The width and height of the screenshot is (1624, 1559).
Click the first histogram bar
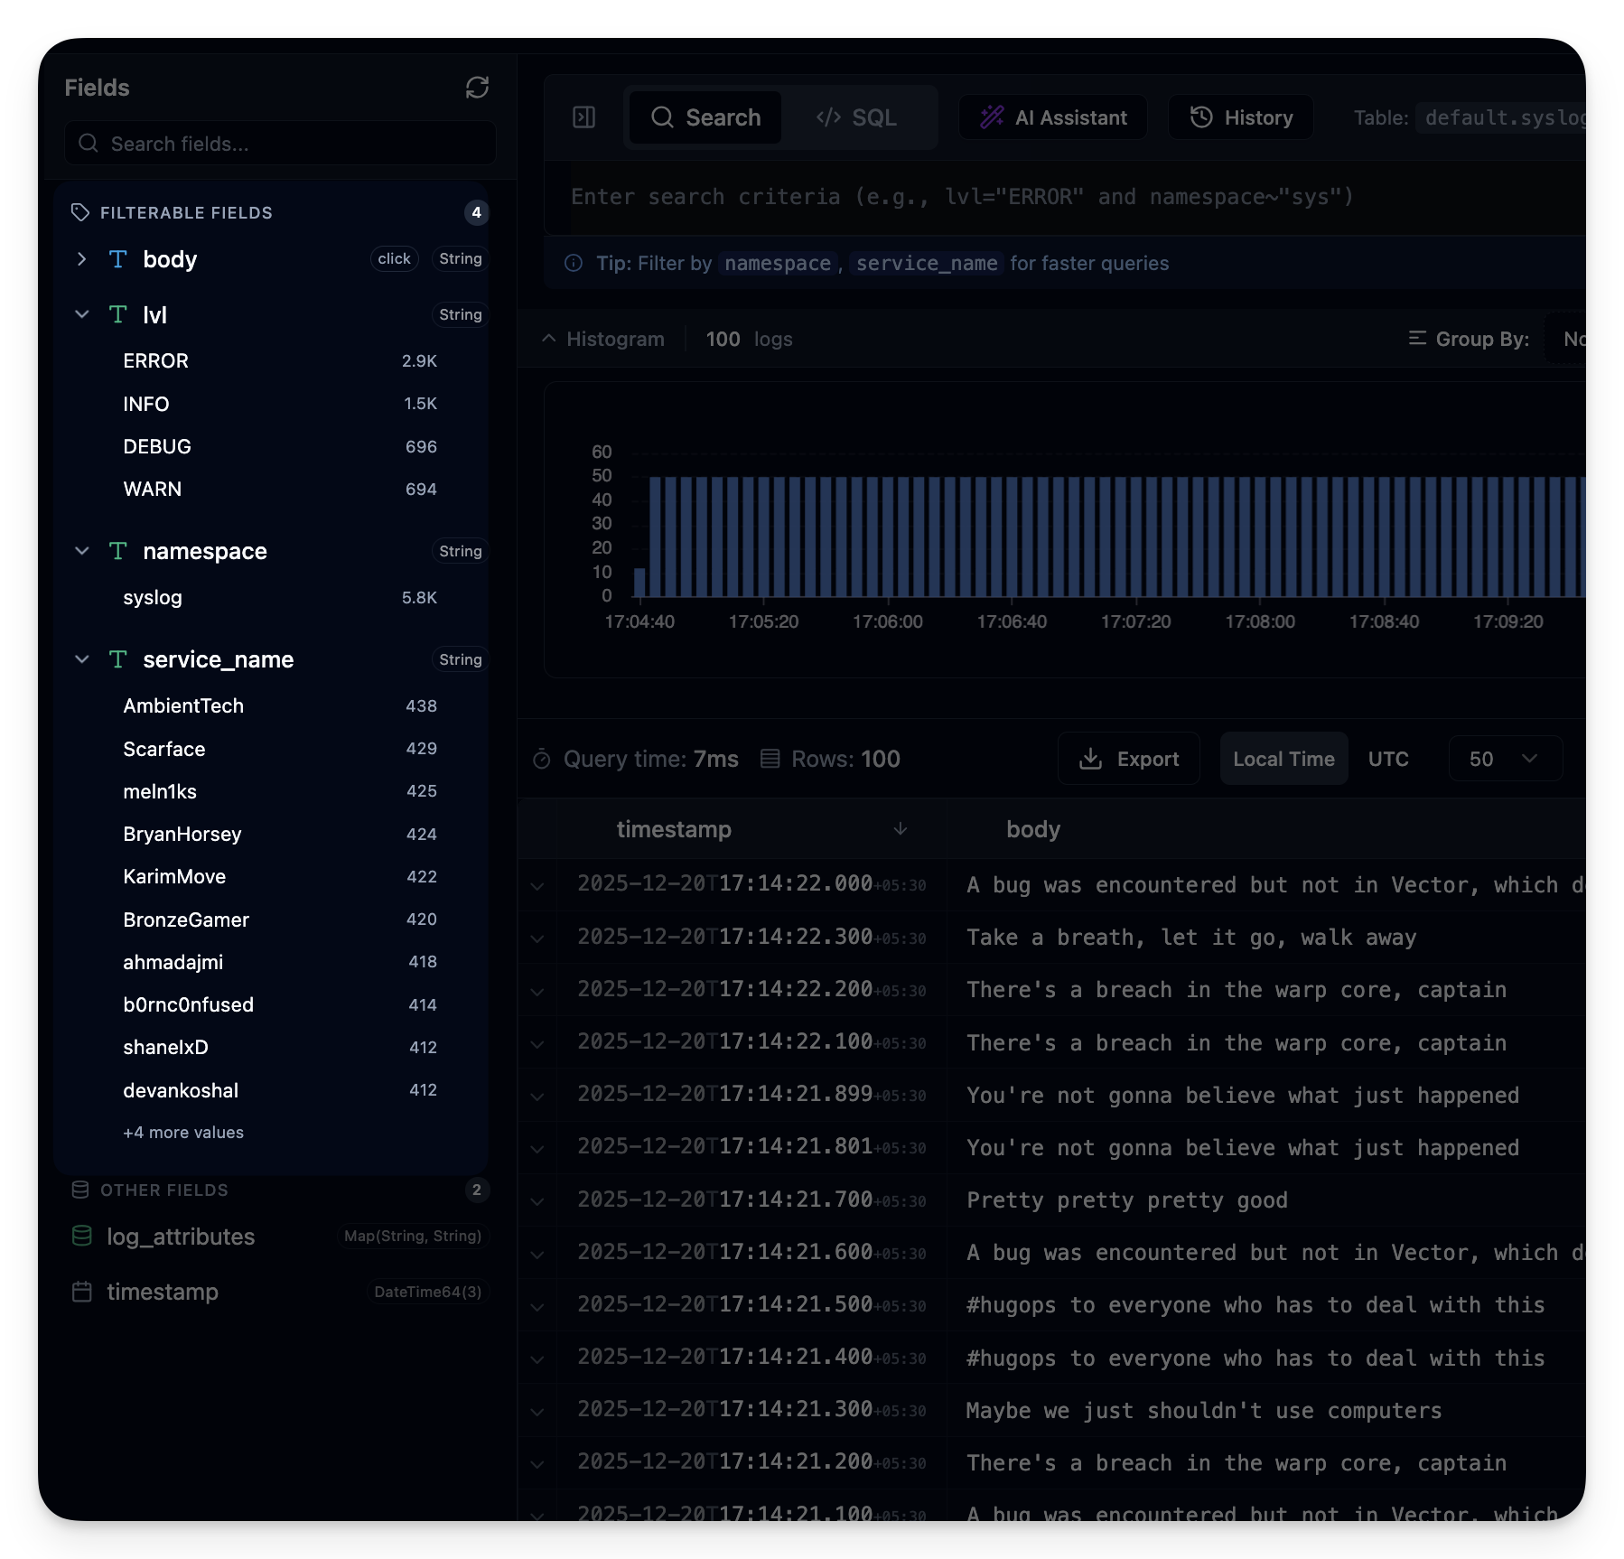point(639,582)
